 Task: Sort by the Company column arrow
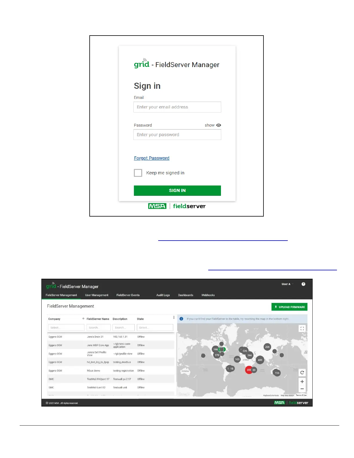click(x=83, y=319)
